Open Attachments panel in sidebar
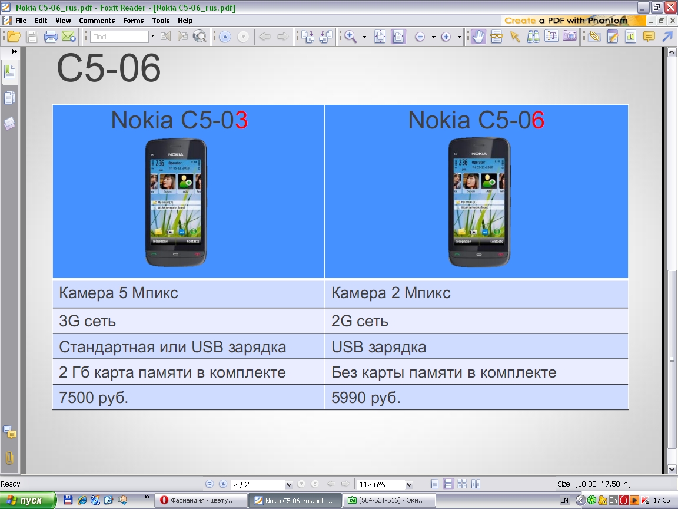 point(9,458)
